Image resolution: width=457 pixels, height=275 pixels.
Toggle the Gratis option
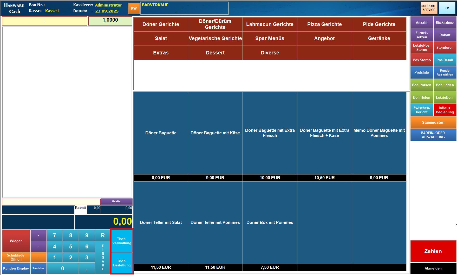coord(116,201)
